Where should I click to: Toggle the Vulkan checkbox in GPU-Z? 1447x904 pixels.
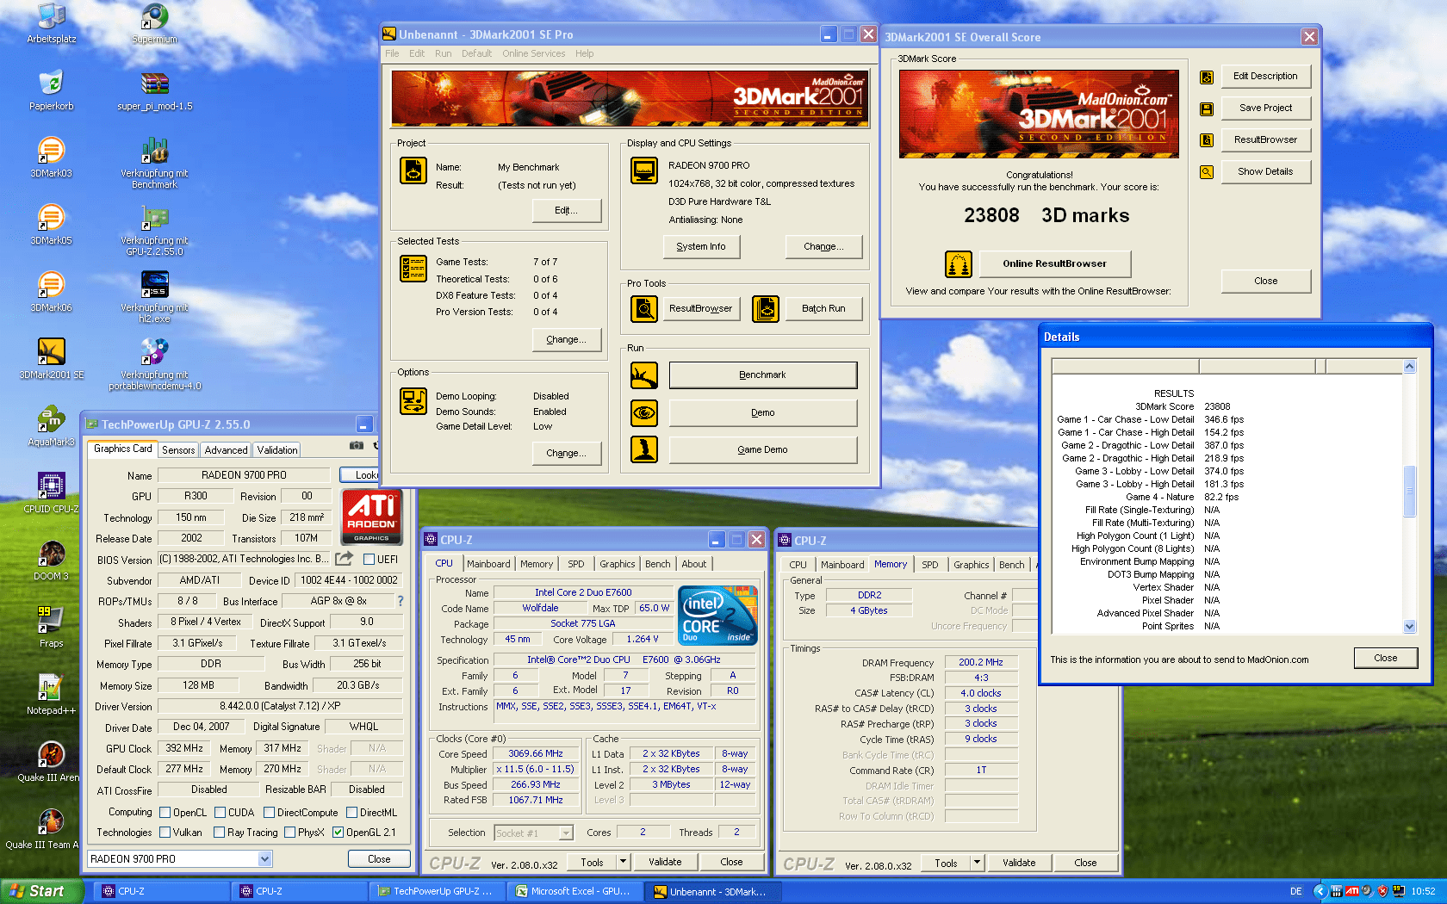click(165, 833)
